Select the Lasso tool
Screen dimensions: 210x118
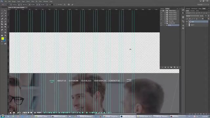tap(2, 13)
